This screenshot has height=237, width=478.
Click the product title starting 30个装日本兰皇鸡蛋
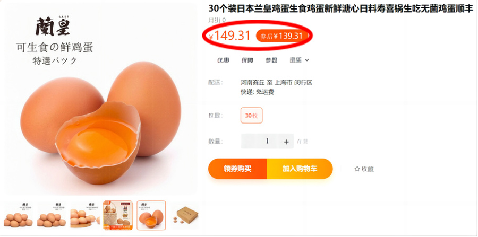[341, 9]
